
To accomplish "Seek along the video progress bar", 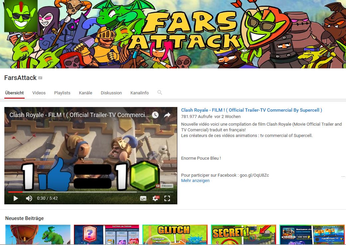I will coord(91,192).
